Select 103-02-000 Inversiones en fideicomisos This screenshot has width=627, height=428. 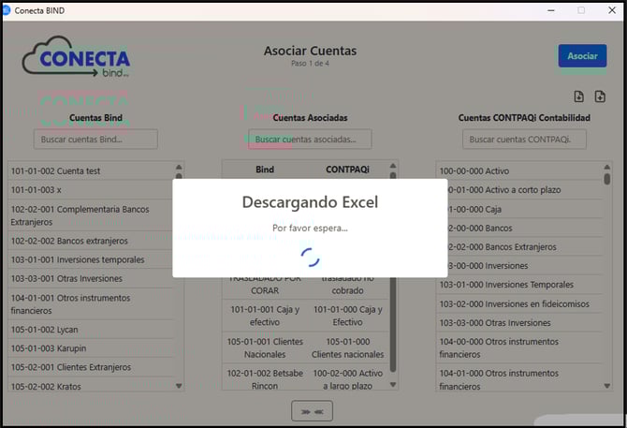[519, 303]
